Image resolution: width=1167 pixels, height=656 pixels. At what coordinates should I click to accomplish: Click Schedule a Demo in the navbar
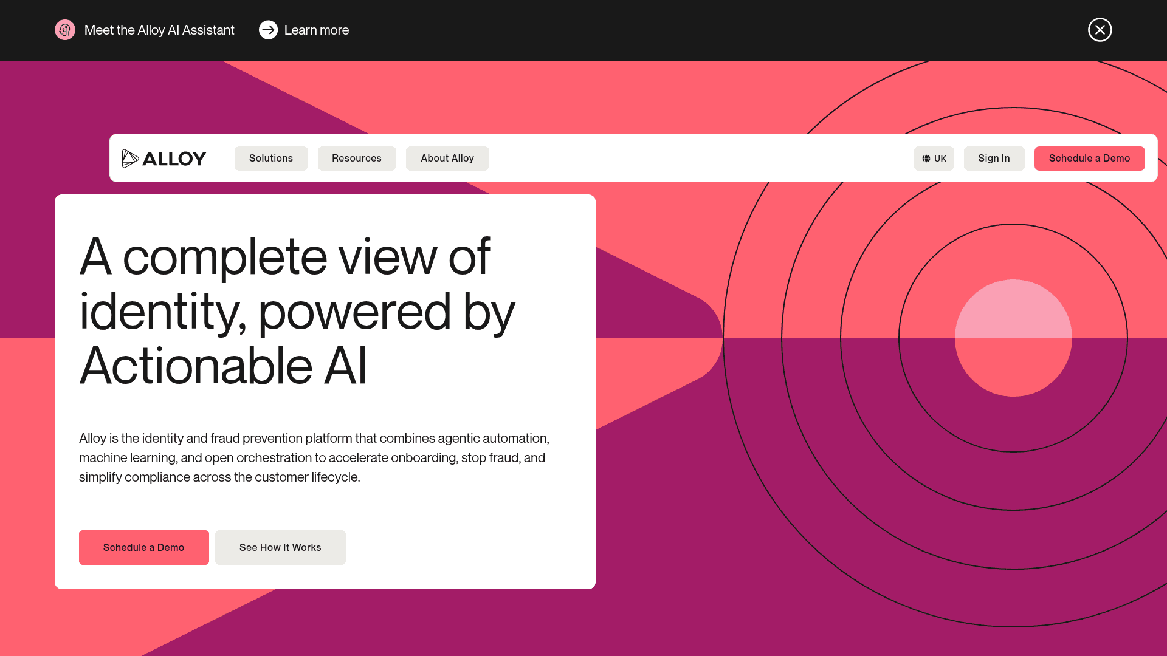(x=1090, y=159)
